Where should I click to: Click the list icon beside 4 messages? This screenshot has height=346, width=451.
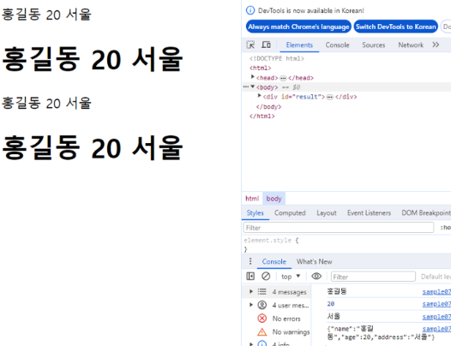(x=262, y=292)
